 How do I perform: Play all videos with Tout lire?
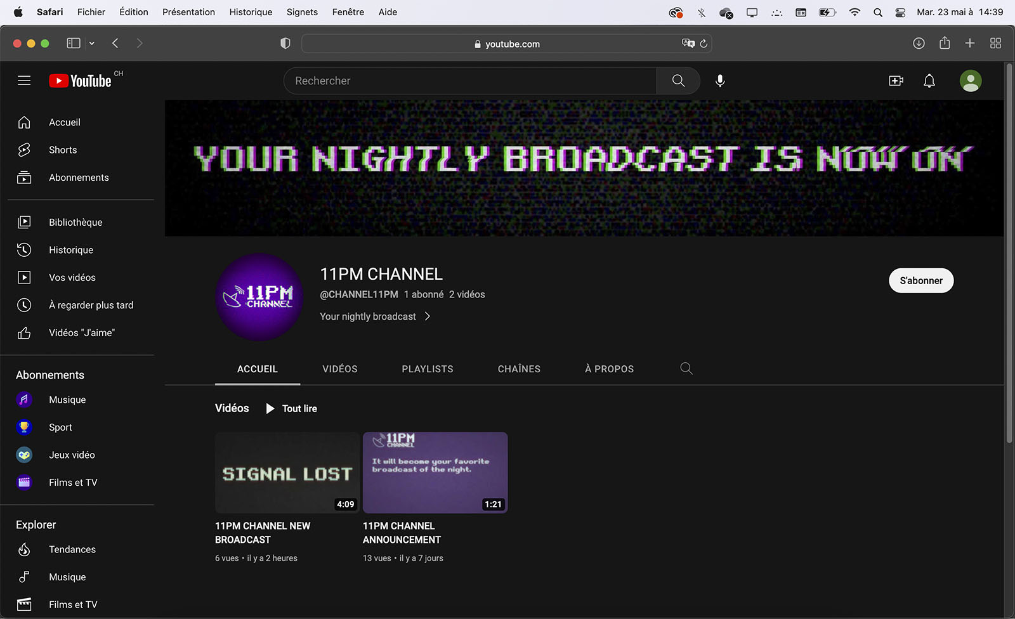pos(292,408)
